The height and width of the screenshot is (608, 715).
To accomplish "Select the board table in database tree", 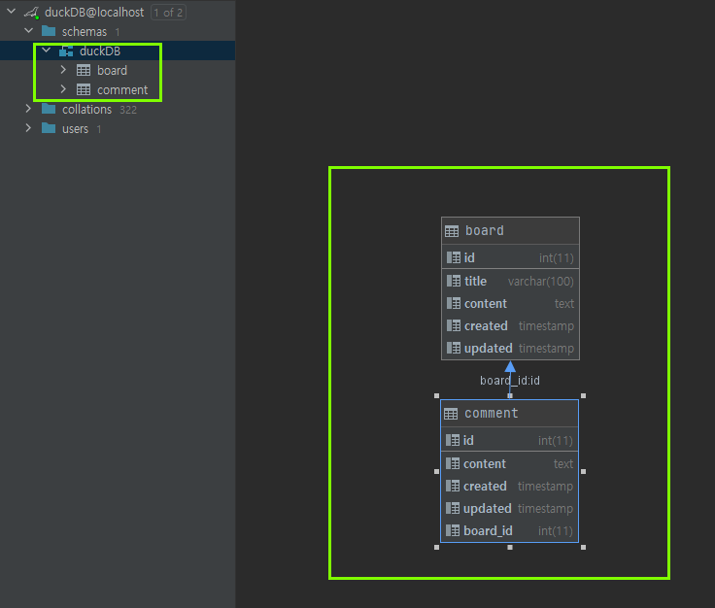I will (112, 70).
